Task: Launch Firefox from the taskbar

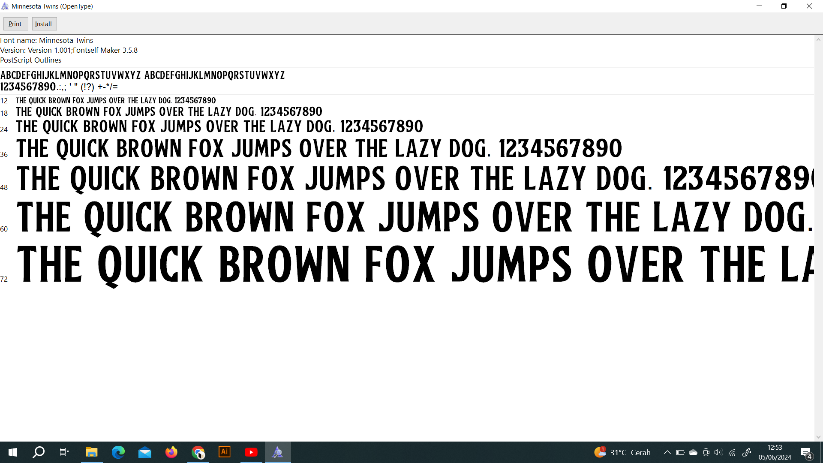Action: (x=171, y=452)
